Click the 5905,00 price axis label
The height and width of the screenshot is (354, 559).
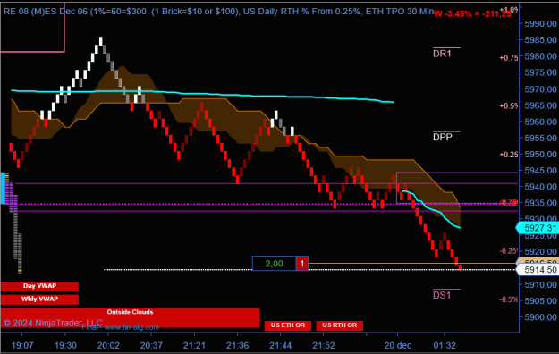point(540,301)
